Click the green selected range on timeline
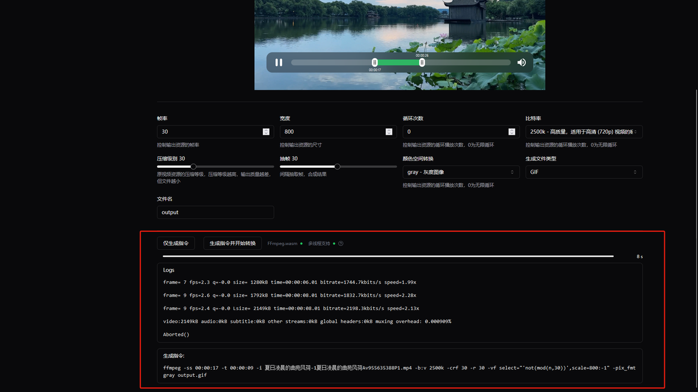Viewport: 698px width, 392px height. (398, 63)
